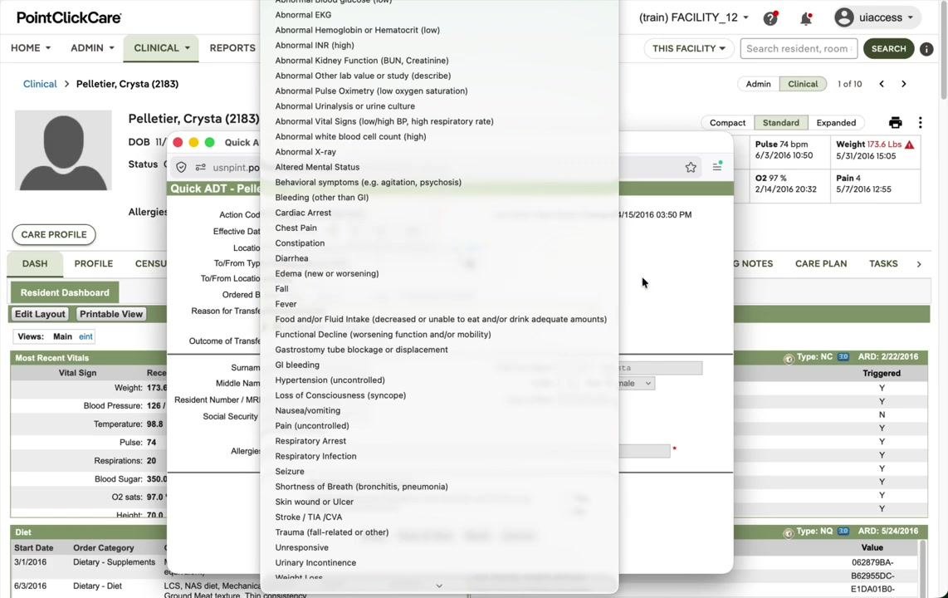
Task: Switch to Compact view
Action: pyautogui.click(x=727, y=123)
